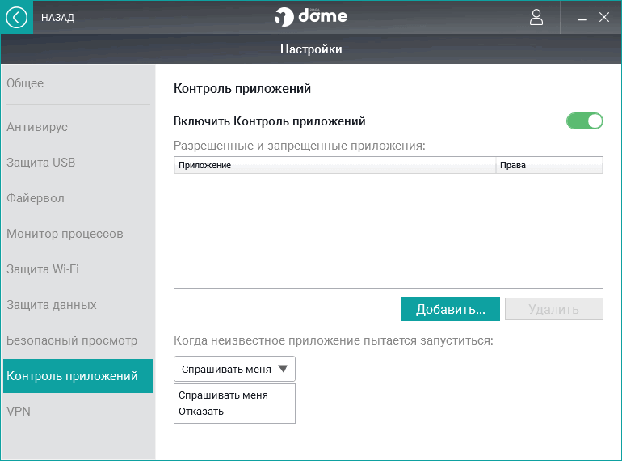Open the user account icon
The height and width of the screenshot is (461, 622).
(x=537, y=17)
